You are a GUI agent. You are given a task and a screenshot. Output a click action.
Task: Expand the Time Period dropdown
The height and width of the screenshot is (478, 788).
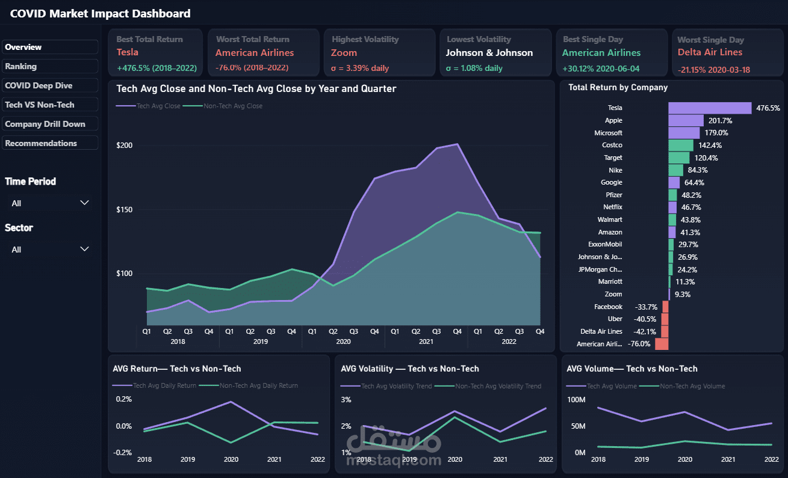(50, 203)
